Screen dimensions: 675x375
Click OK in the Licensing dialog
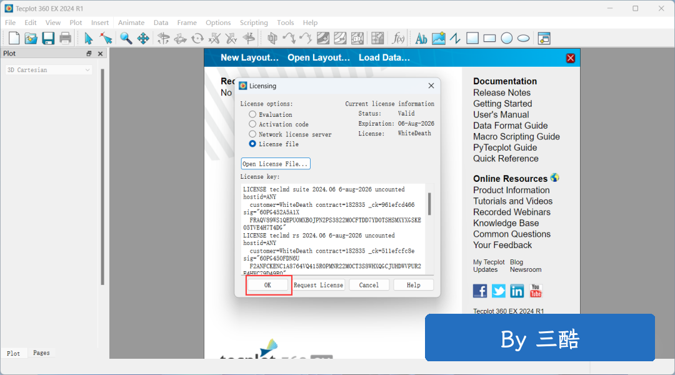[267, 285]
